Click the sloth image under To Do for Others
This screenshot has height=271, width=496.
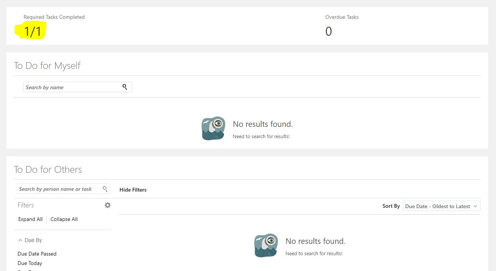coord(266,245)
